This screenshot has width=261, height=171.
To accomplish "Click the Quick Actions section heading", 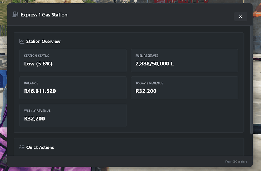I will (40, 147).
